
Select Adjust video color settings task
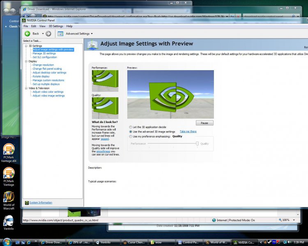click(48, 92)
